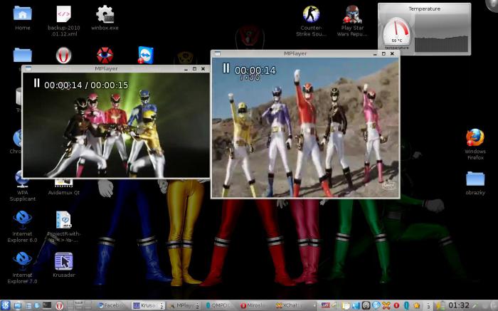Image resolution: width=498 pixels, height=311 pixels.
Task: Open the Opera browser desktop icon
Action: click(63, 56)
